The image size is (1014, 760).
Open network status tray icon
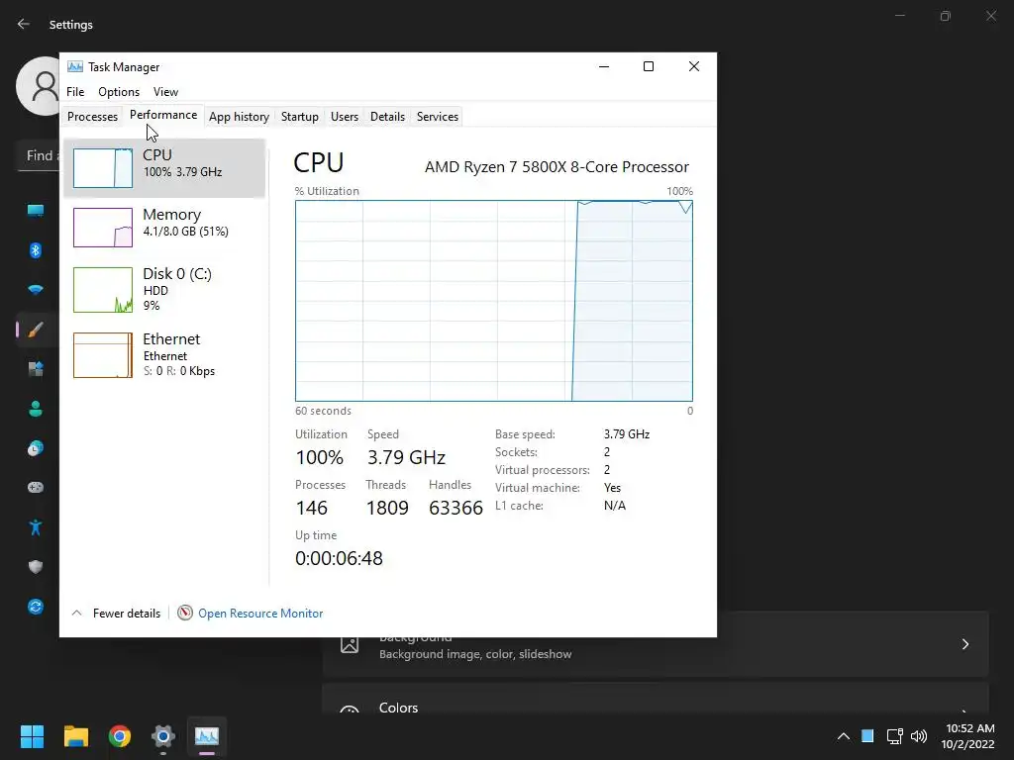coord(894,736)
